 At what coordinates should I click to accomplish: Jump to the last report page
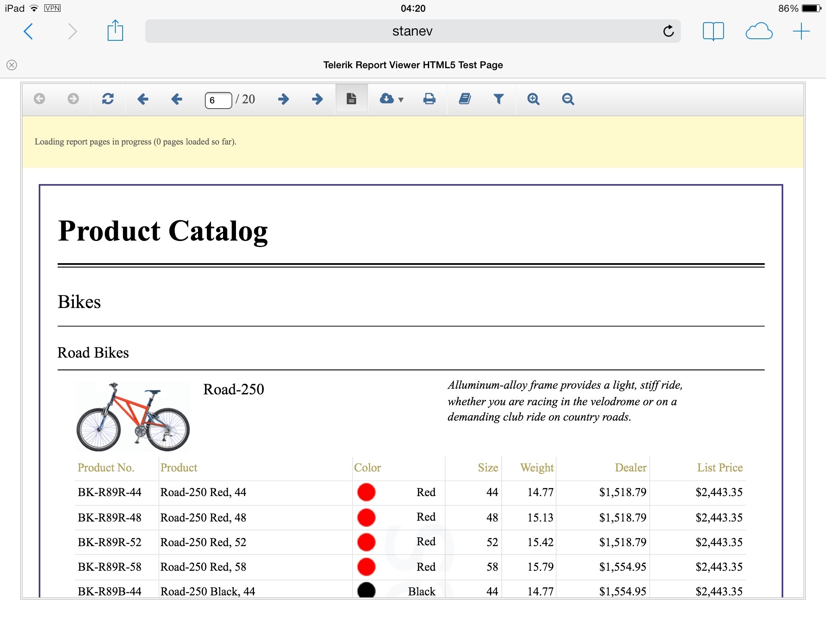[x=317, y=99]
